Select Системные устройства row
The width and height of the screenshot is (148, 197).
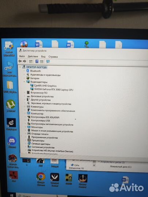[43, 147]
